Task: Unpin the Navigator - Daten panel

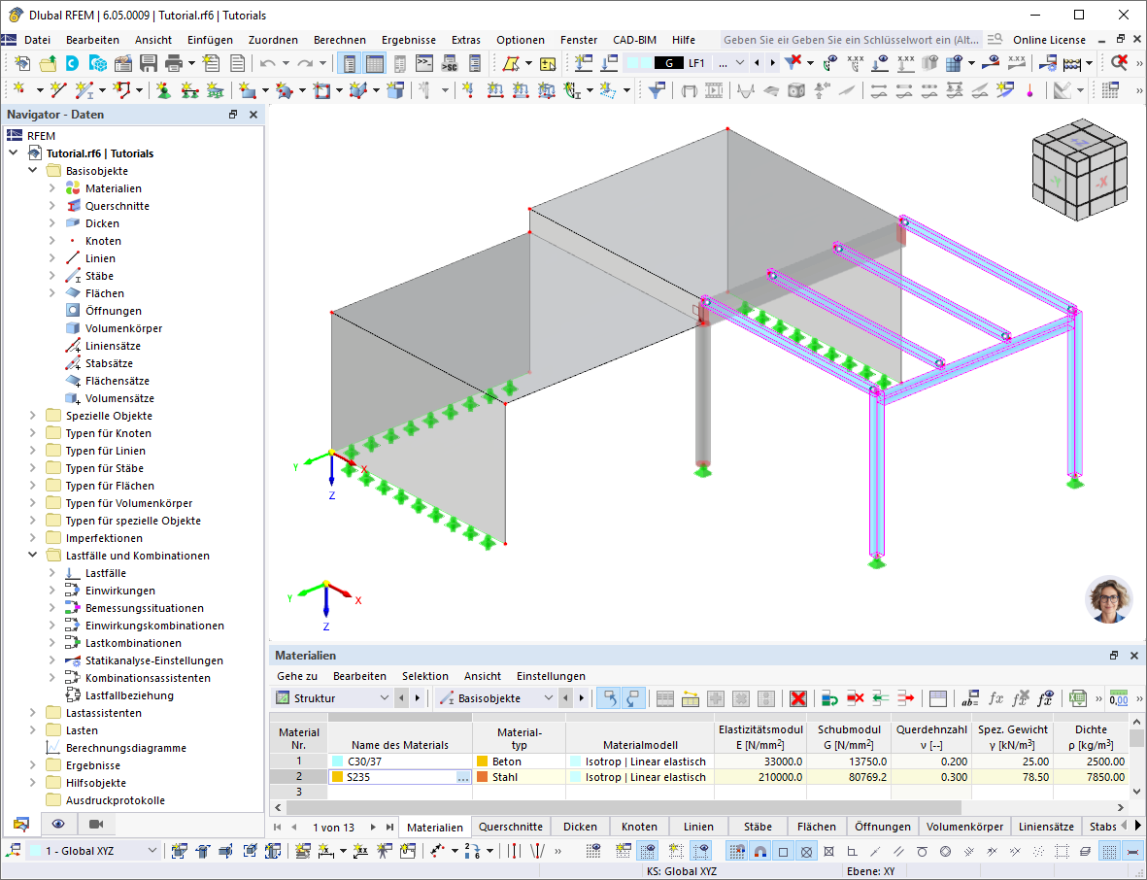Action: tap(232, 114)
